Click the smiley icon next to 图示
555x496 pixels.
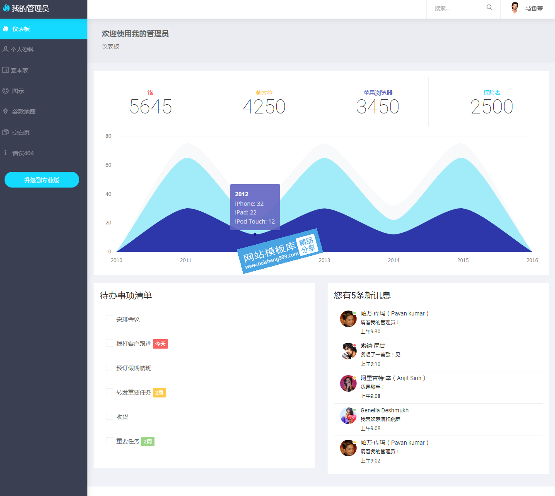[x=5, y=91]
